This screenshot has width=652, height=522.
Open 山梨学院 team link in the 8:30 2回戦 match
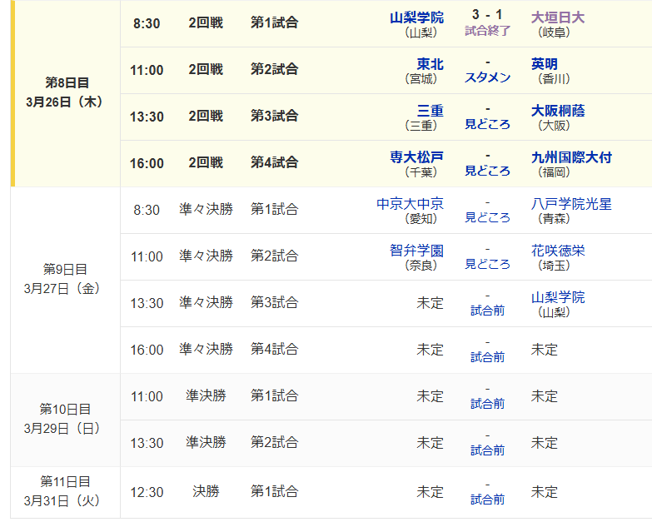(x=416, y=17)
